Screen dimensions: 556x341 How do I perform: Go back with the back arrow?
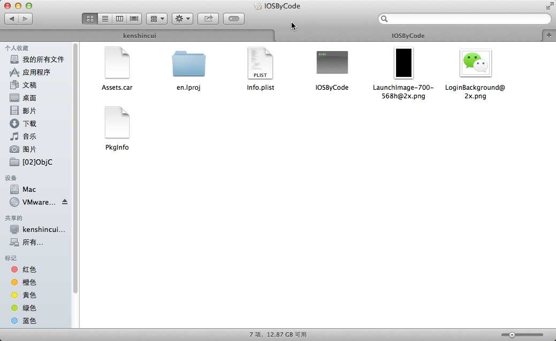[x=12, y=19]
